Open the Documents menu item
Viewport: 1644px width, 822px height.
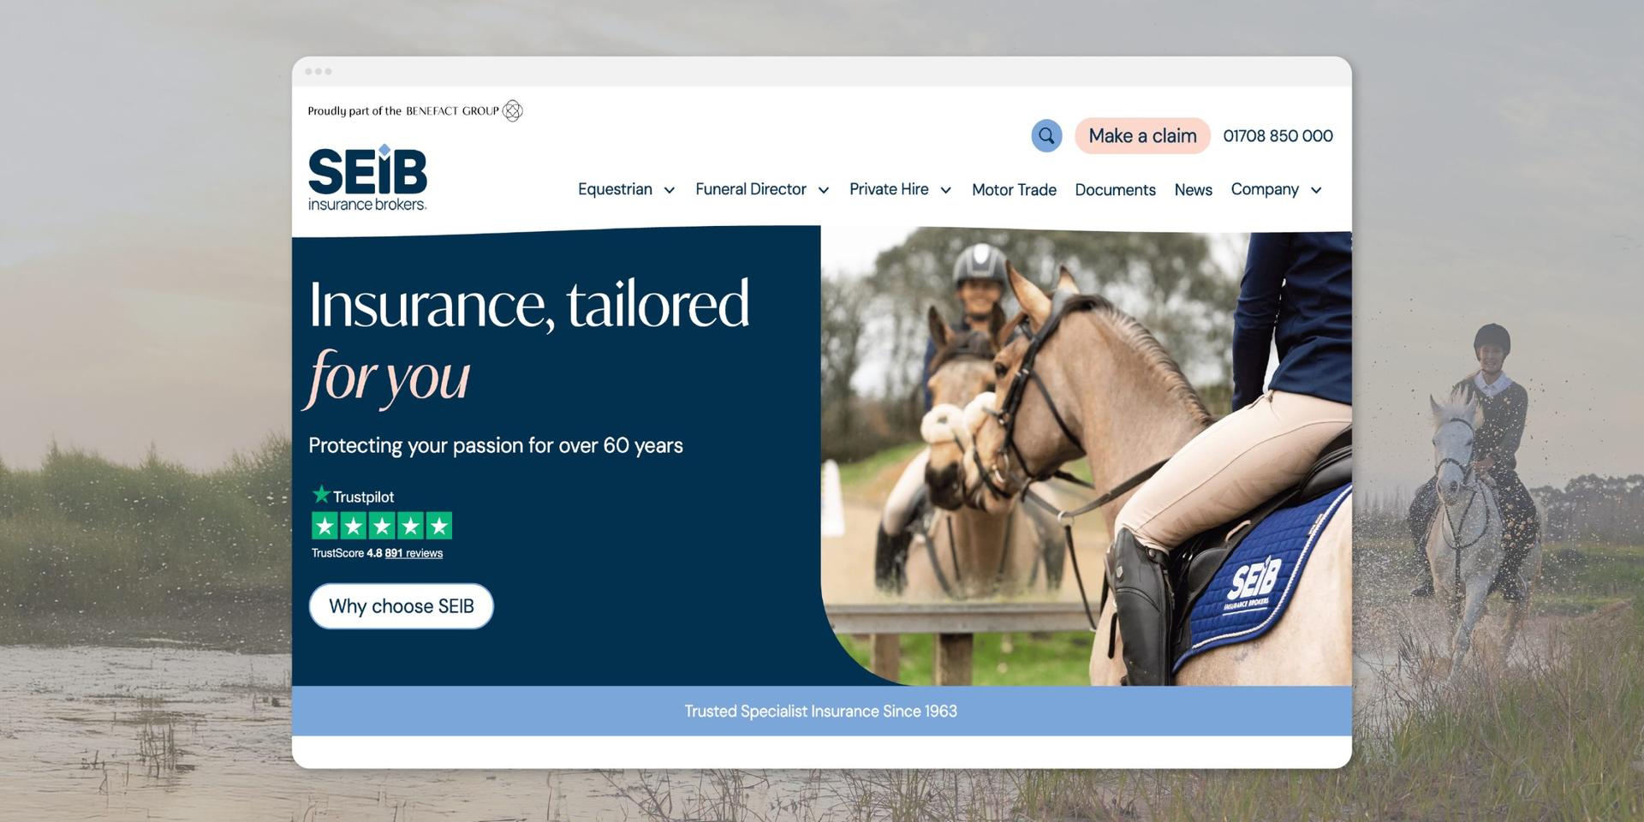pos(1115,190)
